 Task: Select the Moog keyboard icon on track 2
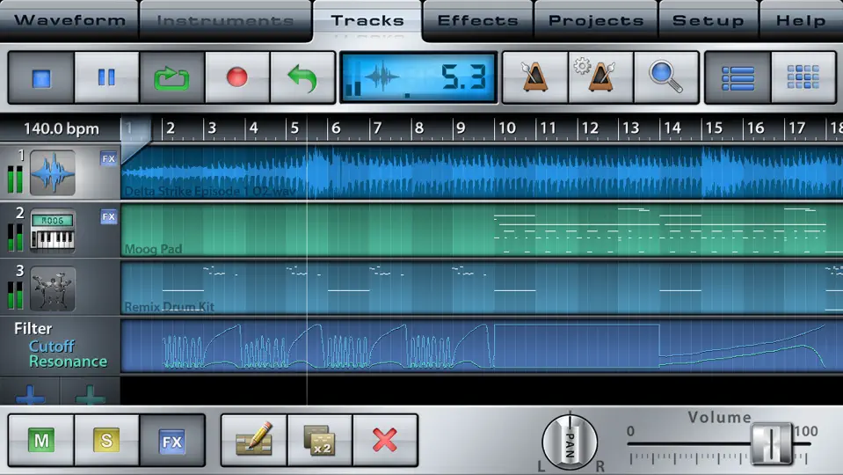tap(52, 230)
